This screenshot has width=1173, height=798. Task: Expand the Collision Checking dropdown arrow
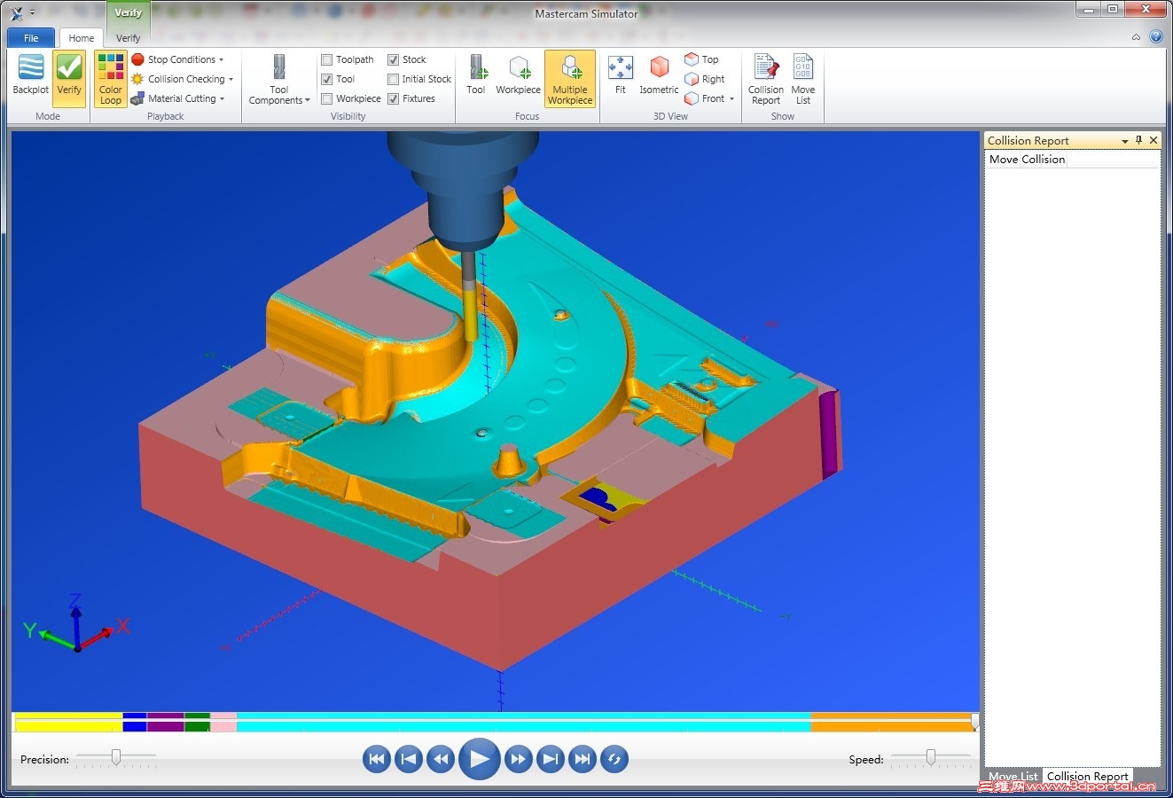pos(231,80)
